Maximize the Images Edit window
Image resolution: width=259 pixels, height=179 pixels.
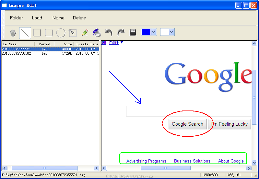246,5
